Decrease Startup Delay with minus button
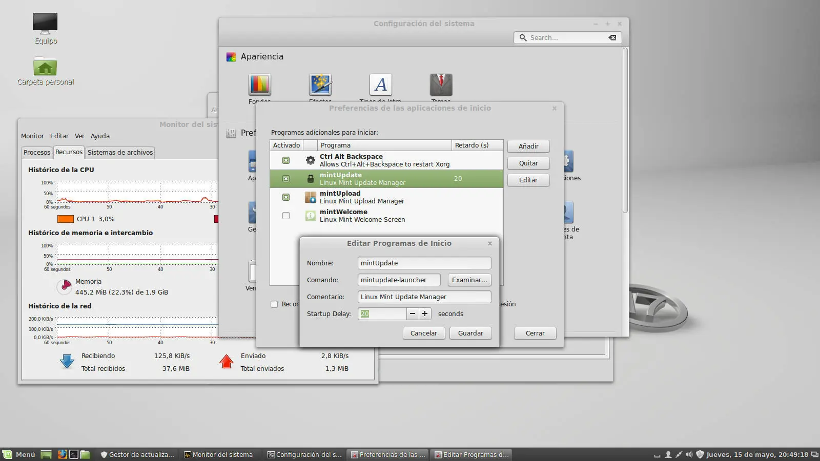820x461 pixels. tap(413, 313)
